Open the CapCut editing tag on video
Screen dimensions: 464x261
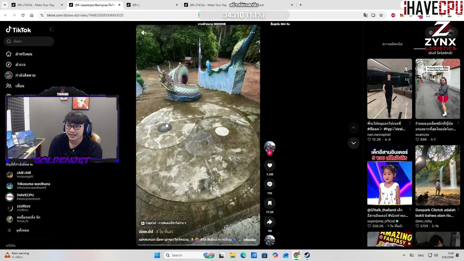[163, 223]
